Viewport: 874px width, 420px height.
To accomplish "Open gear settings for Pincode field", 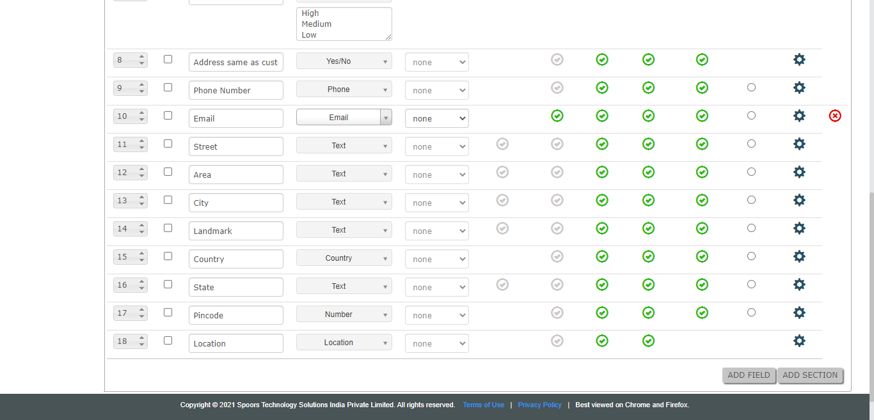I will tap(799, 313).
